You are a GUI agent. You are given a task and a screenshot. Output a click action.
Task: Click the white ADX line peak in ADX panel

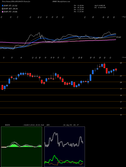55,133
